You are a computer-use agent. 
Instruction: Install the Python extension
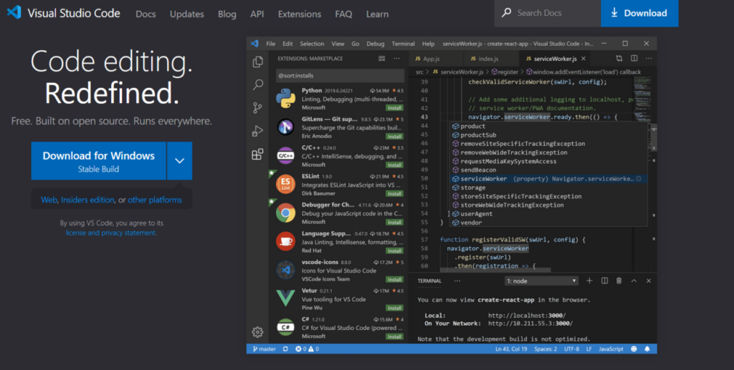point(394,107)
